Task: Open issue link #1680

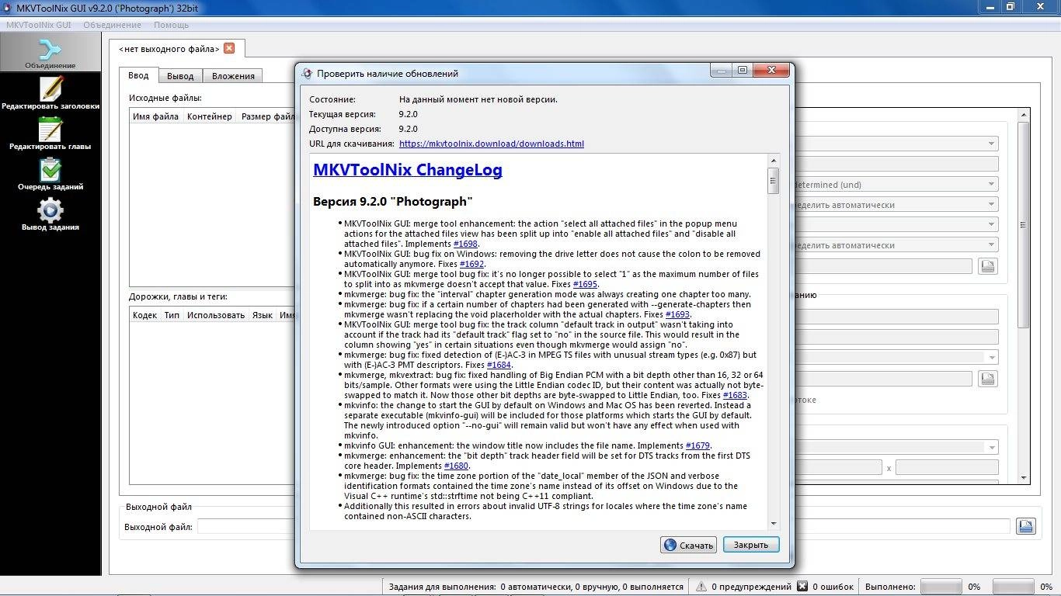Action: coord(456,466)
